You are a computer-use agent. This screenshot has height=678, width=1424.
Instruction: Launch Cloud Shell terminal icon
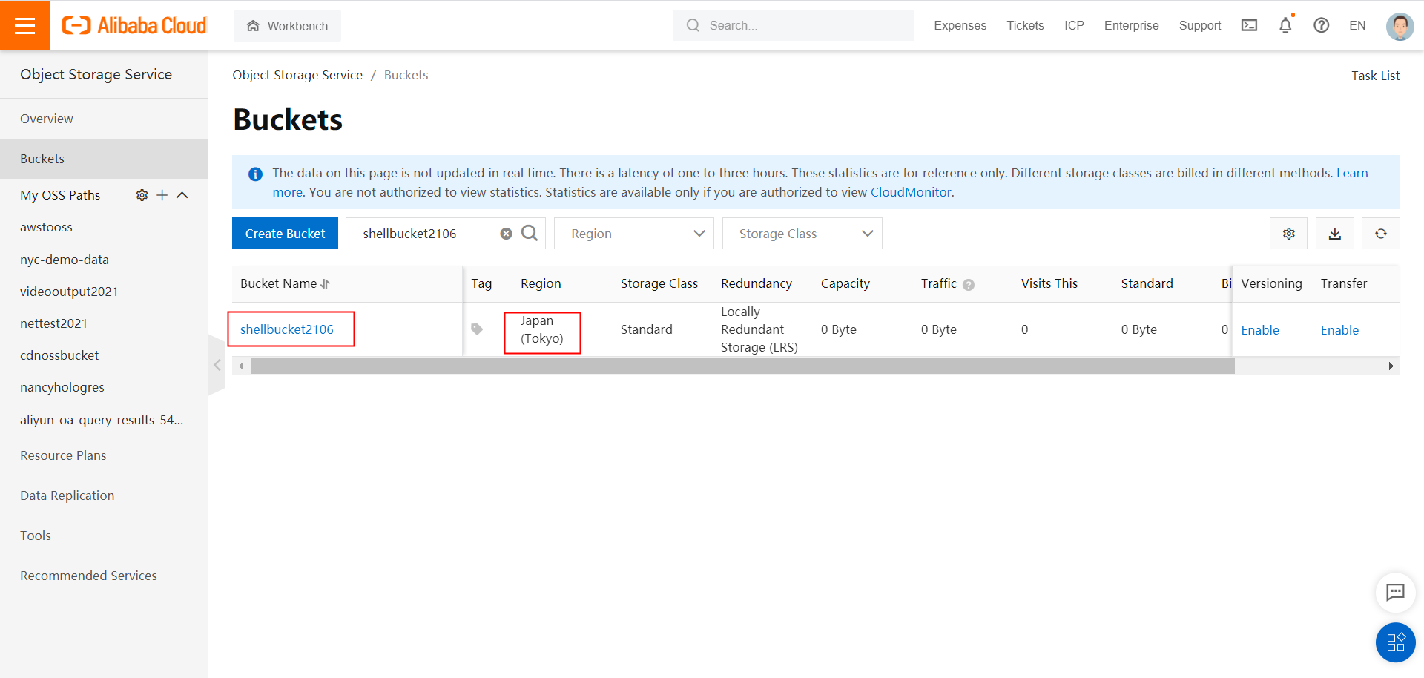click(x=1250, y=25)
